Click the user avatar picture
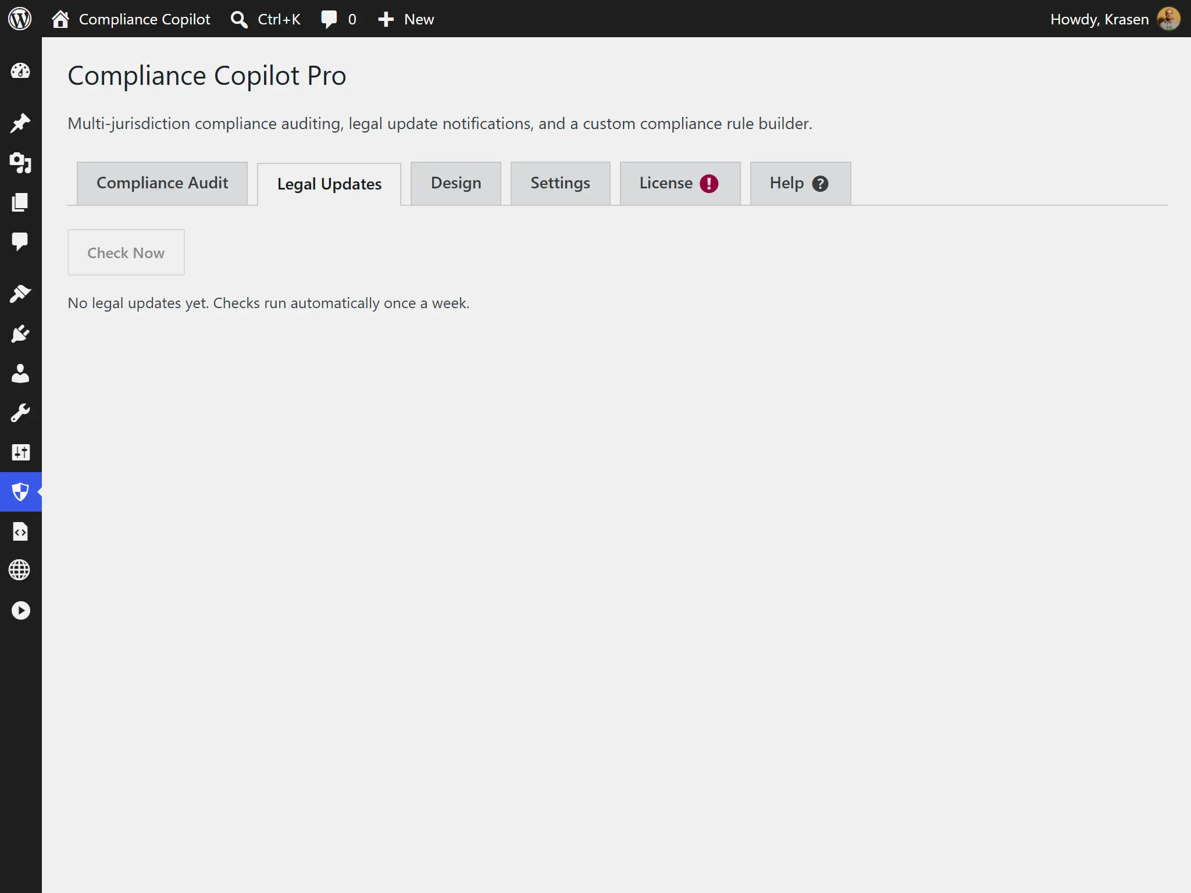The height and width of the screenshot is (893, 1191). point(1169,19)
